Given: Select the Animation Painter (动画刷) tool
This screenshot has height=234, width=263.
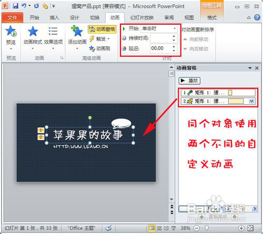Looking at the screenshot, I should [x=99, y=48].
